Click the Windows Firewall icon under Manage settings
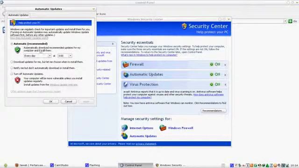The image size is (299, 168). [x=163, y=128]
